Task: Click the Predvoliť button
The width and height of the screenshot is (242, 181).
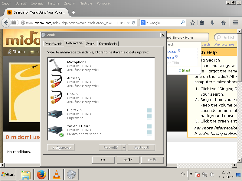Action: tap(110, 148)
